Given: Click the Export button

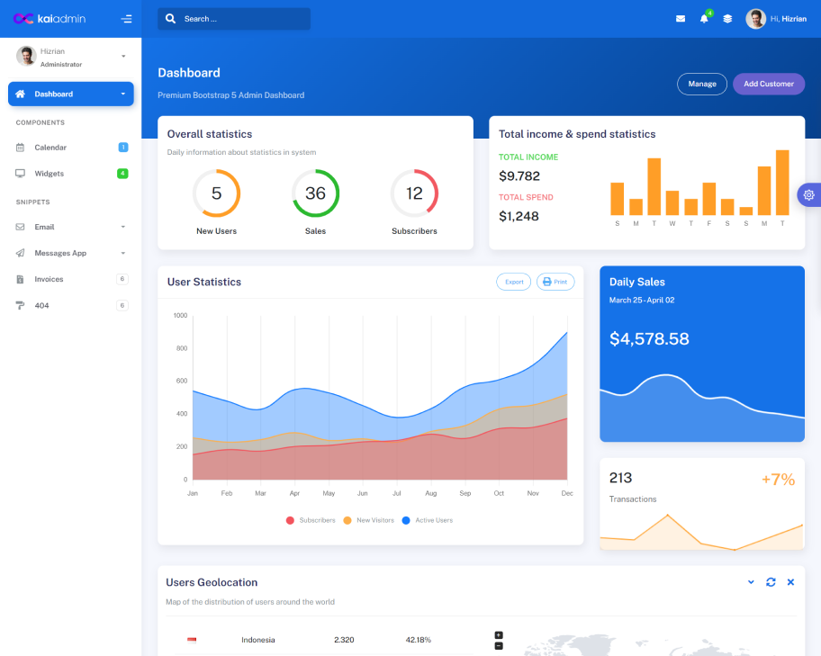Looking at the screenshot, I should [514, 282].
